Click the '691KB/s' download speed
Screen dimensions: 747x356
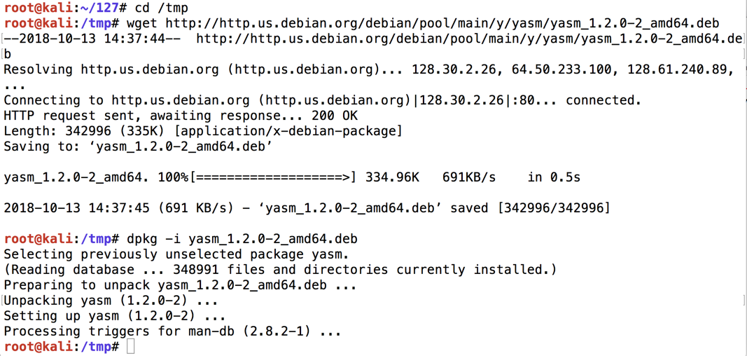468,177
